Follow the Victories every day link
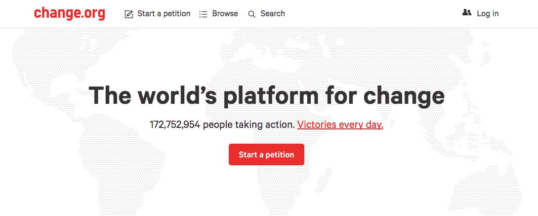The height and width of the screenshot is (216, 538). [x=340, y=125]
